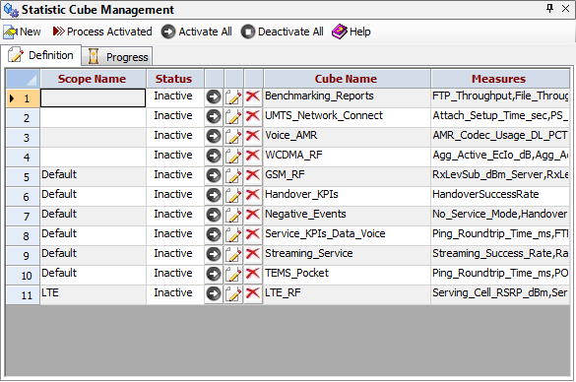576x382 pixels.
Task: Activate the WCDMA_RF cube with arrow icon
Action: coord(214,157)
